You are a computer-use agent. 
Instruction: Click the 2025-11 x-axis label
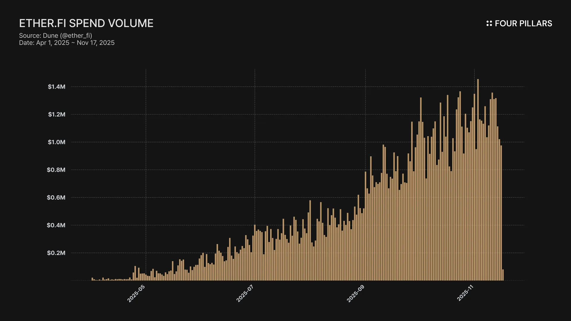465,293
